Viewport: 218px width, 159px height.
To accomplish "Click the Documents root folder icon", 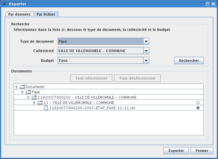I will [22, 87].
